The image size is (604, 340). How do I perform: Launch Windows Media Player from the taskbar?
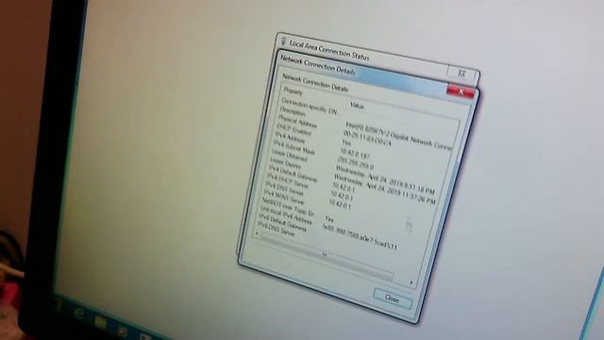click(x=122, y=331)
